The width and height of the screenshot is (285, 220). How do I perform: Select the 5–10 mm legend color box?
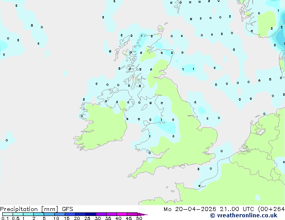[x=49, y=214]
